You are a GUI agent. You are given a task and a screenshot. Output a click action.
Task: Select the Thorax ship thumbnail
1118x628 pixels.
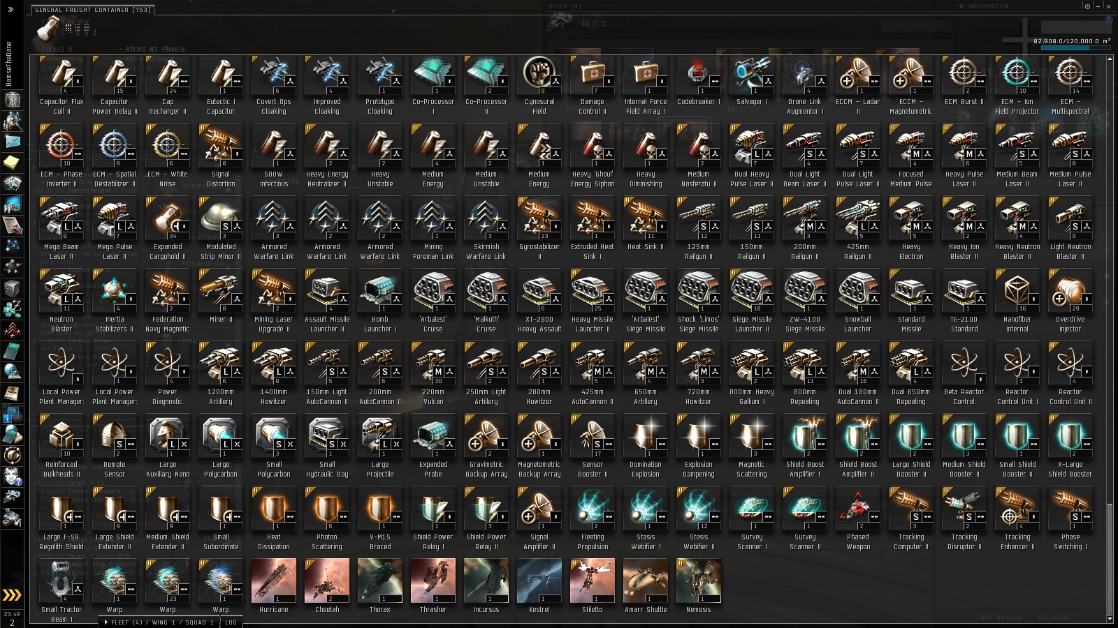tap(380, 581)
